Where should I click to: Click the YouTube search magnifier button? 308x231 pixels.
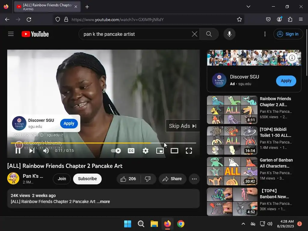209,34
